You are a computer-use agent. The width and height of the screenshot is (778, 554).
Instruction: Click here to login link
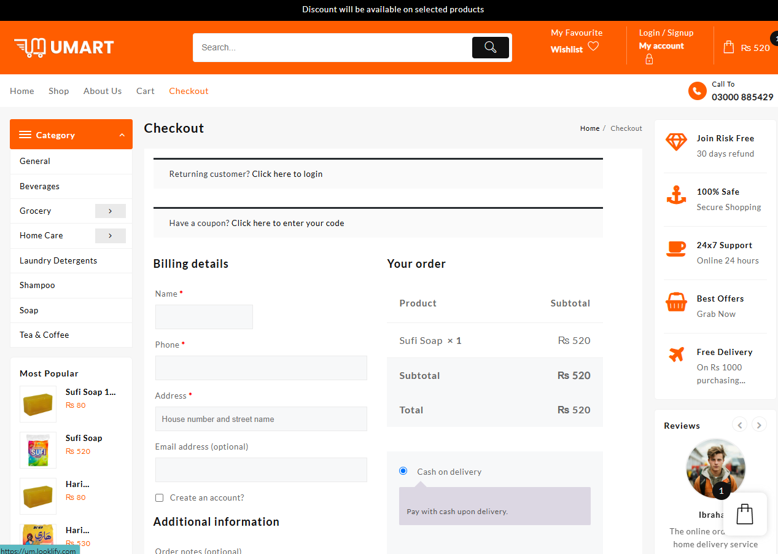coord(287,174)
